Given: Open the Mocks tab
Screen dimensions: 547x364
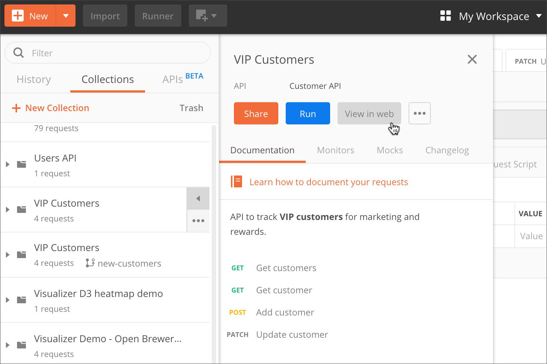Looking at the screenshot, I should click(390, 150).
